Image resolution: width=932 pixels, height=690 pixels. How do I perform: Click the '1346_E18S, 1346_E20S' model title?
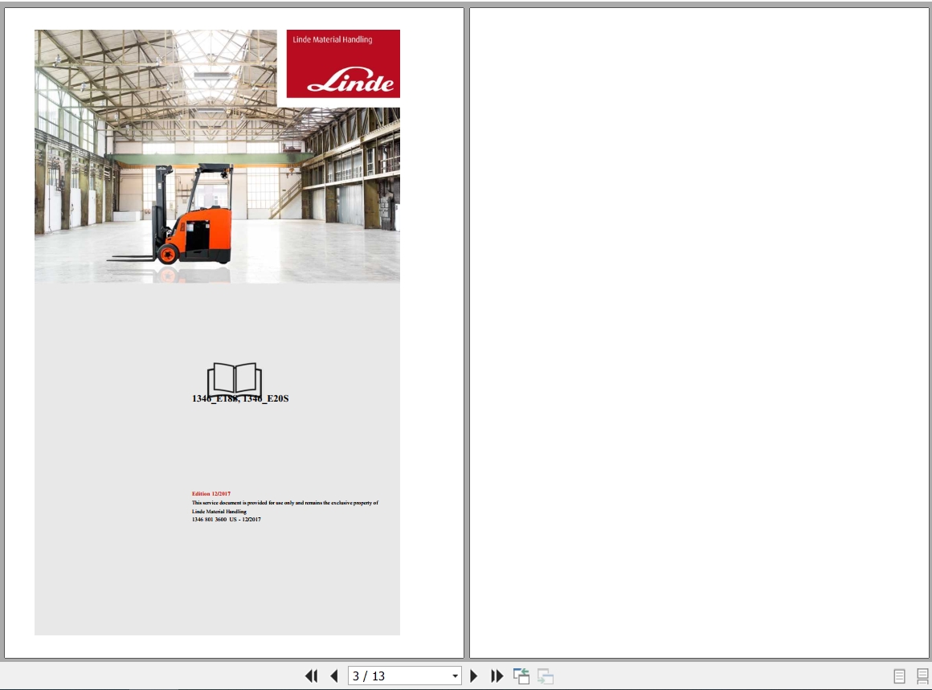240,398
